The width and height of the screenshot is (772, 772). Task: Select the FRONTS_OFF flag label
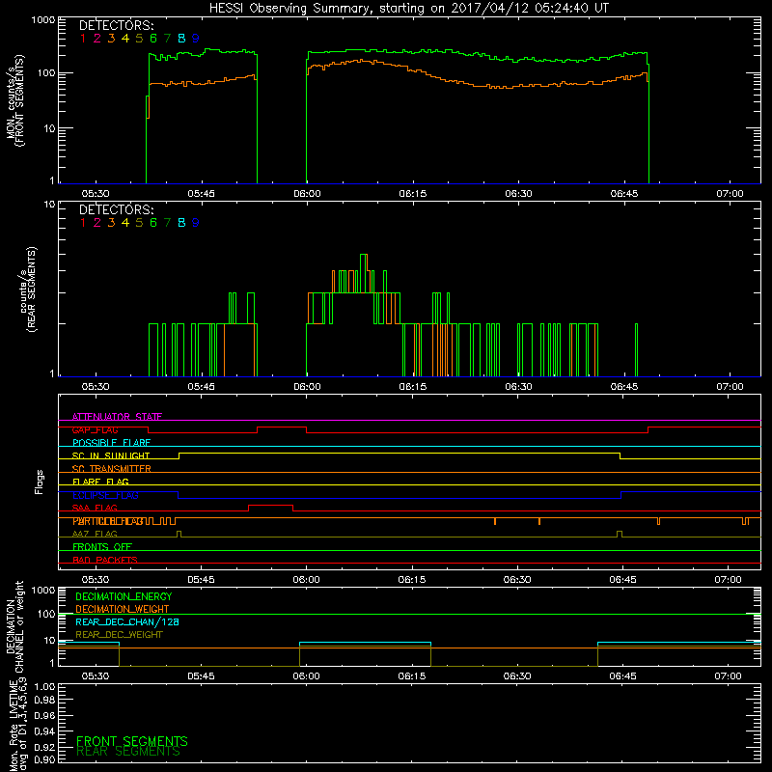click(102, 546)
